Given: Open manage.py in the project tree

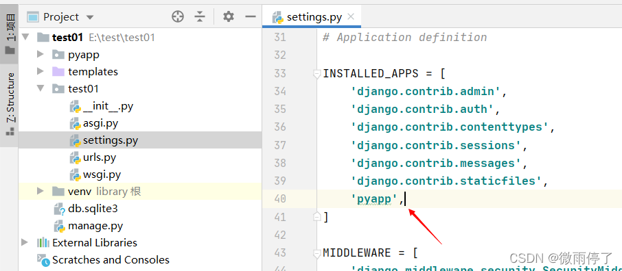Looking at the screenshot, I should pyautogui.click(x=95, y=226).
